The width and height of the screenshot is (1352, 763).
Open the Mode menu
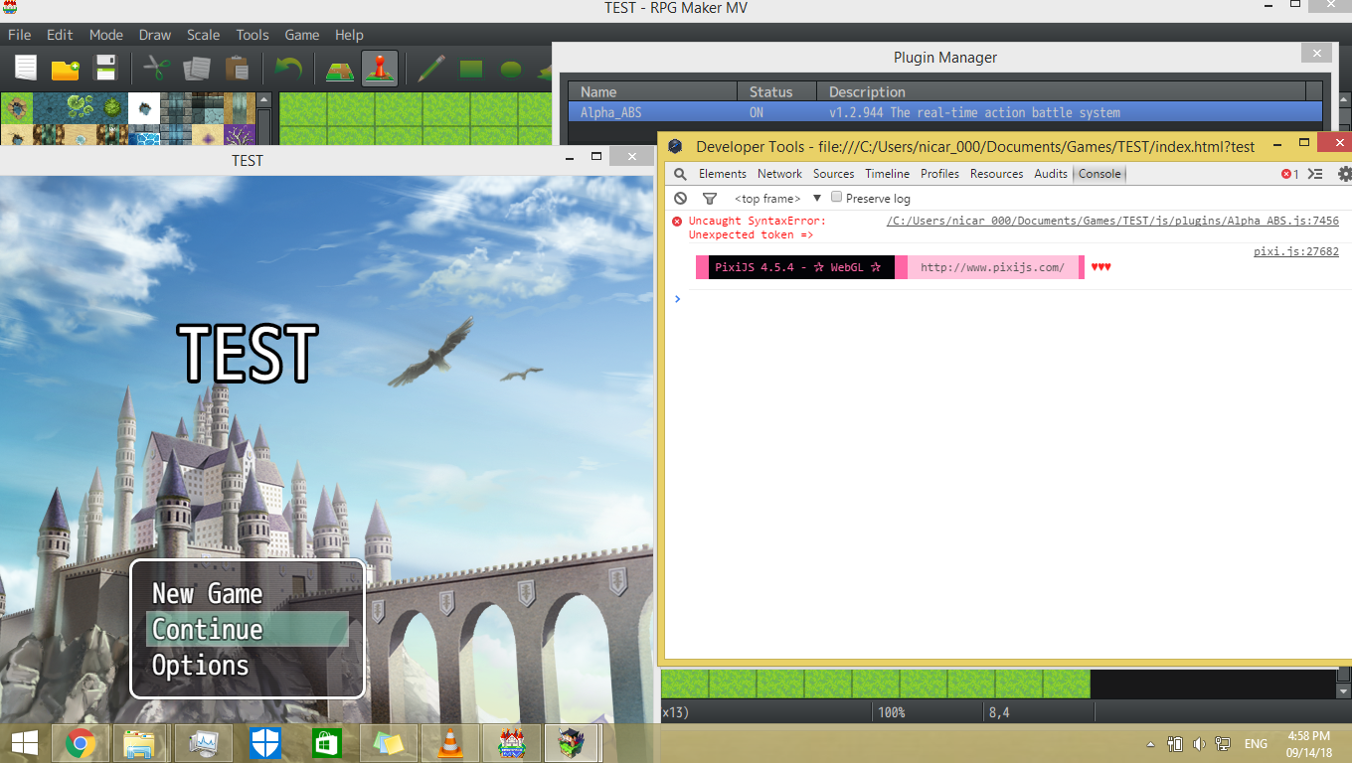coord(106,35)
